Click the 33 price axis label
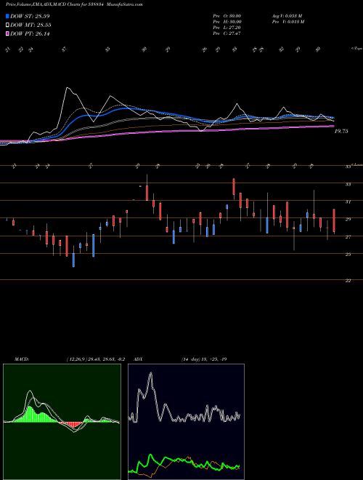Screen dimensions: 363x480 [348, 184]
